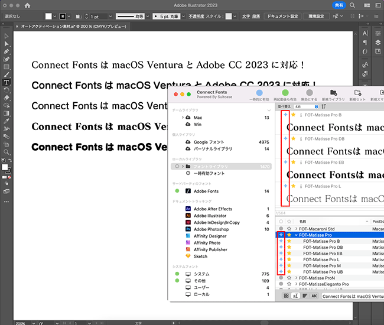Toggle sort order icon beside sort dropdown
Screen dimensions: 384x325
tap(324, 106)
